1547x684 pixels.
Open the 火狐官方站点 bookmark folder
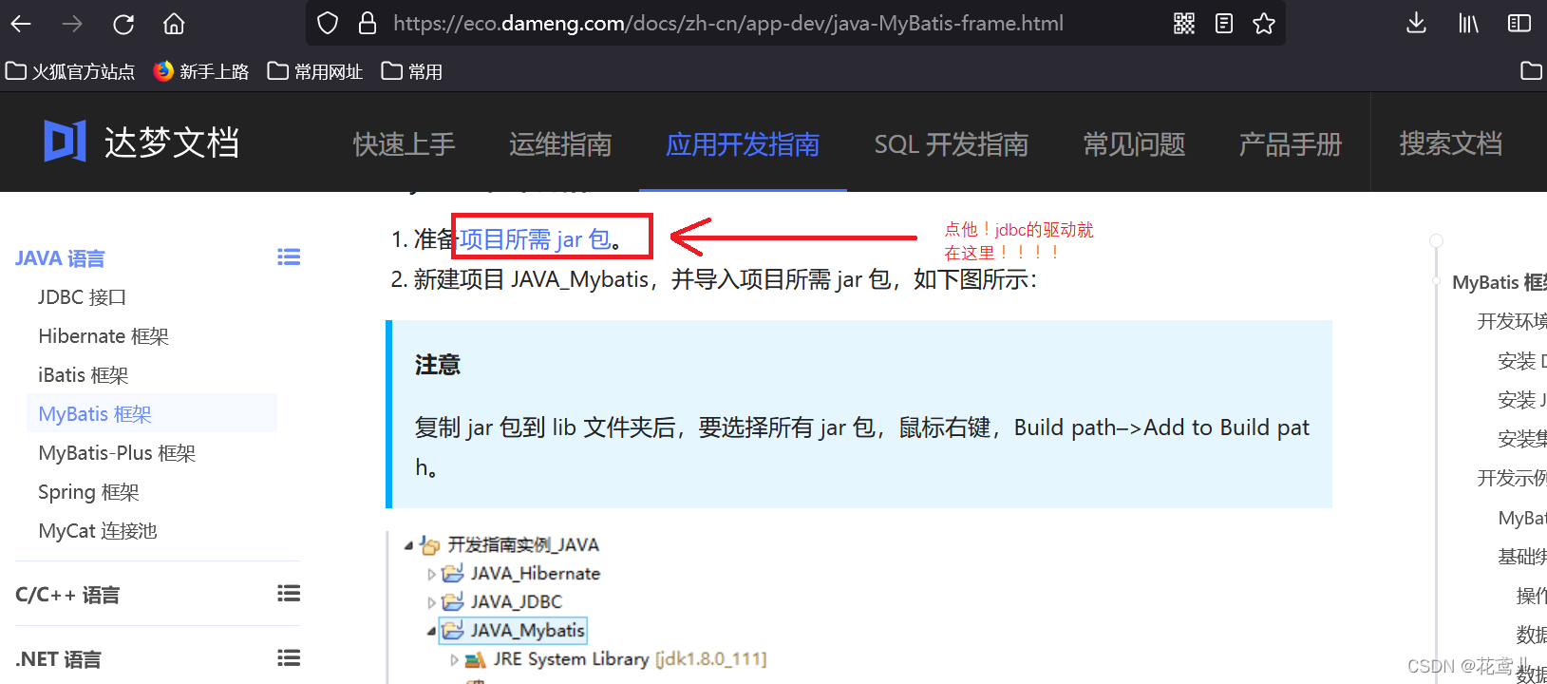[70, 71]
